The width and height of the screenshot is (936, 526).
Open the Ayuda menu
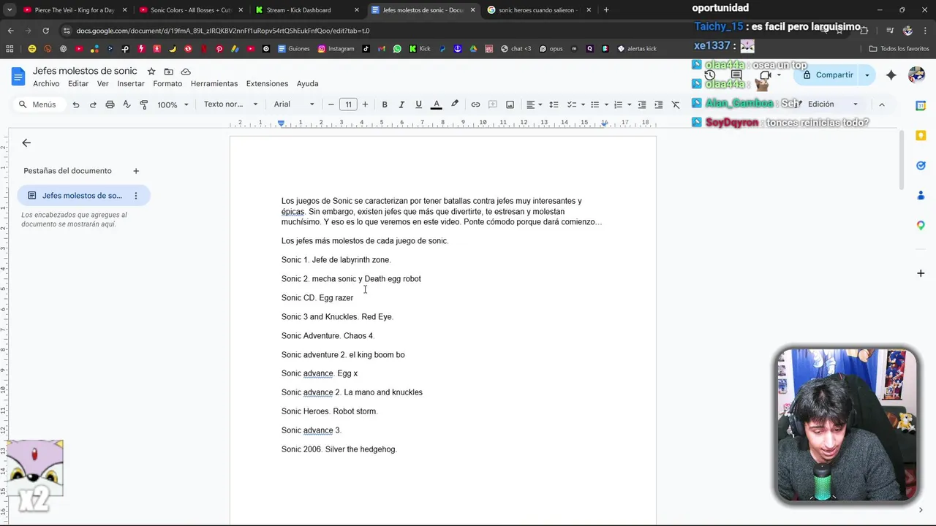307,83
